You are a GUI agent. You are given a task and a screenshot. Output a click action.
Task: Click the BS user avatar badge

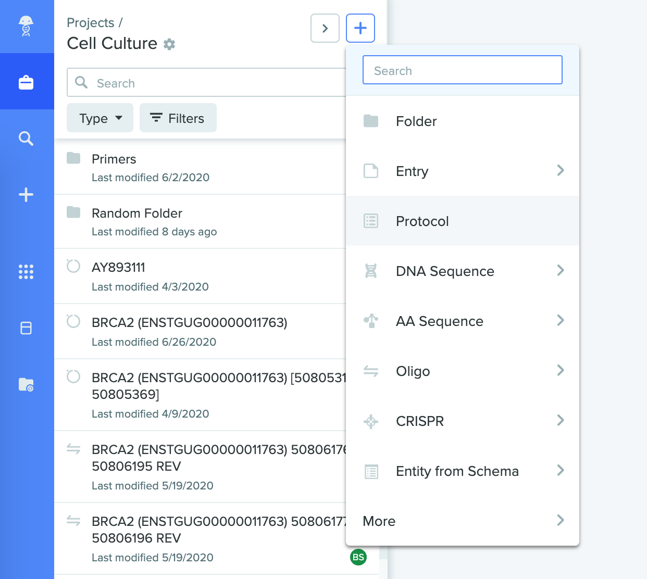pyautogui.click(x=358, y=557)
